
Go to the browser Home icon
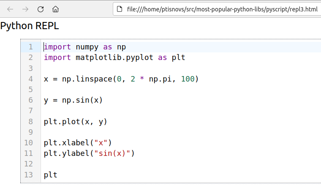pos(55,9)
